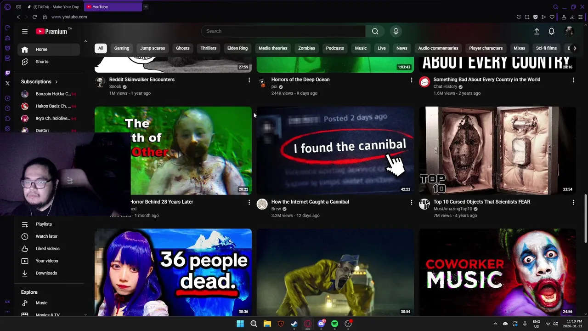The width and height of the screenshot is (588, 331).
Task: Open a new browser tab
Action: click(x=146, y=7)
